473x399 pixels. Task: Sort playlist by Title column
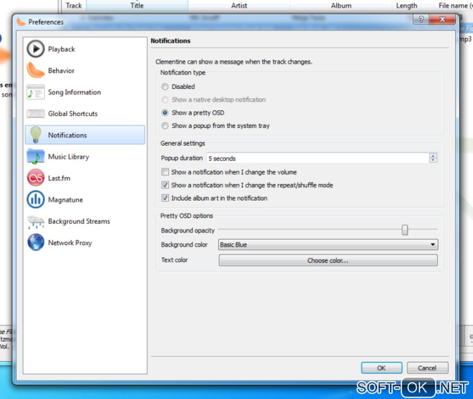pos(137,6)
